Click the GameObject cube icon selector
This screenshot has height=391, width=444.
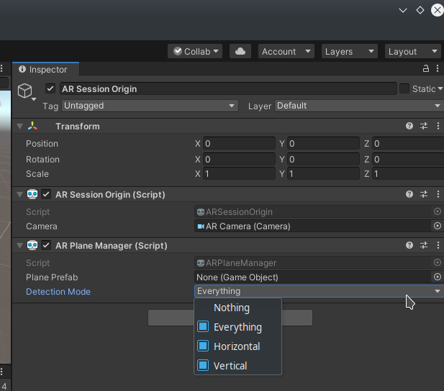[27, 92]
